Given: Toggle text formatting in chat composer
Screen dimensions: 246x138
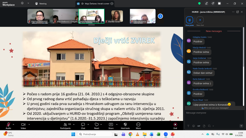Looking at the screenshot, I should pos(188,126).
